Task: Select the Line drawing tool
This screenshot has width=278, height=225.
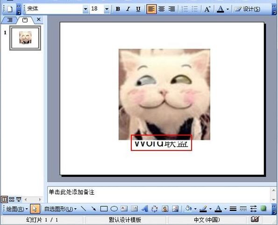Action: [x=83, y=209]
